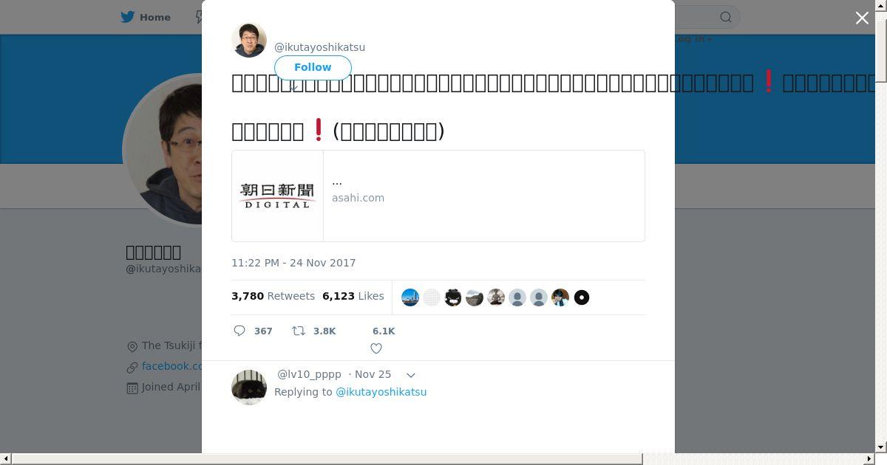Follow @ikutayoshikatsu with the Follow button
The image size is (887, 465).
click(313, 67)
